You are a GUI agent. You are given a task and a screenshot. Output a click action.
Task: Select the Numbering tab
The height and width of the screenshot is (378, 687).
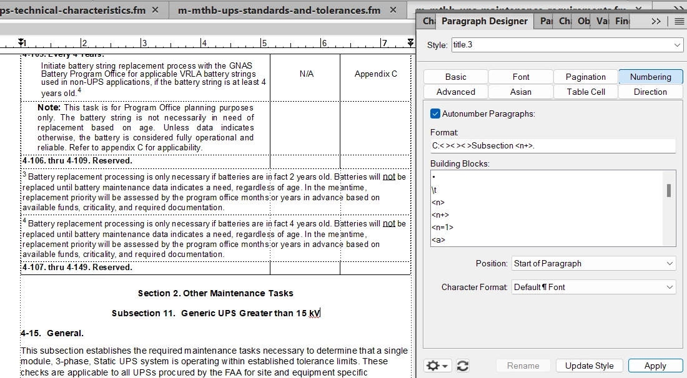pos(650,77)
